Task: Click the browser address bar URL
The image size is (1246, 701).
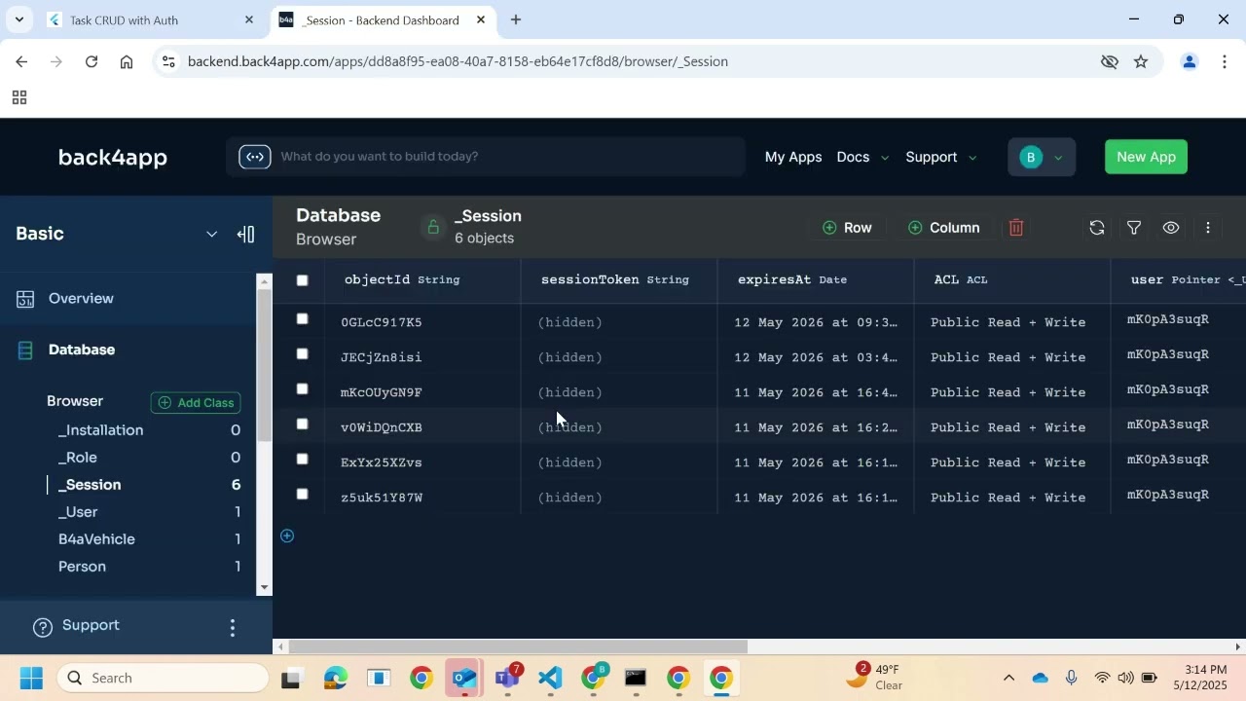Action: point(458,61)
